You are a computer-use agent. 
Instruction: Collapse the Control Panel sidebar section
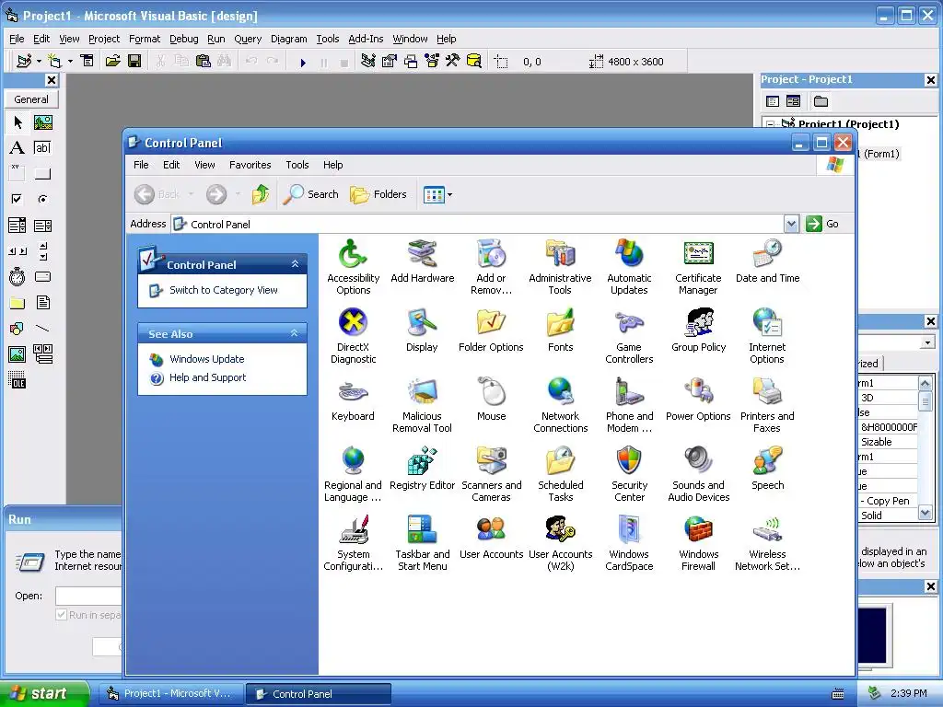295,264
